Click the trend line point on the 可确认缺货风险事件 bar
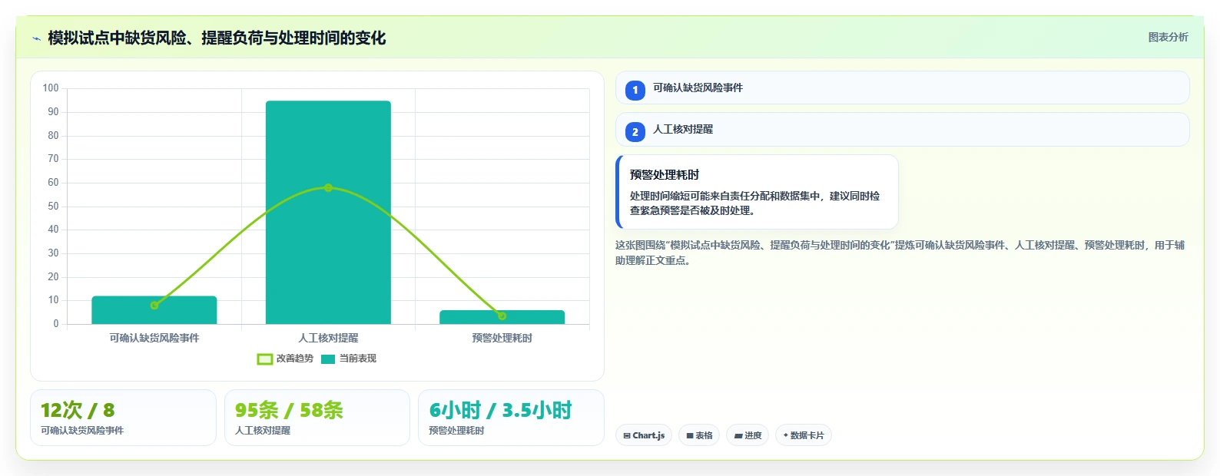The height and width of the screenshot is (476, 1220). [x=154, y=305]
